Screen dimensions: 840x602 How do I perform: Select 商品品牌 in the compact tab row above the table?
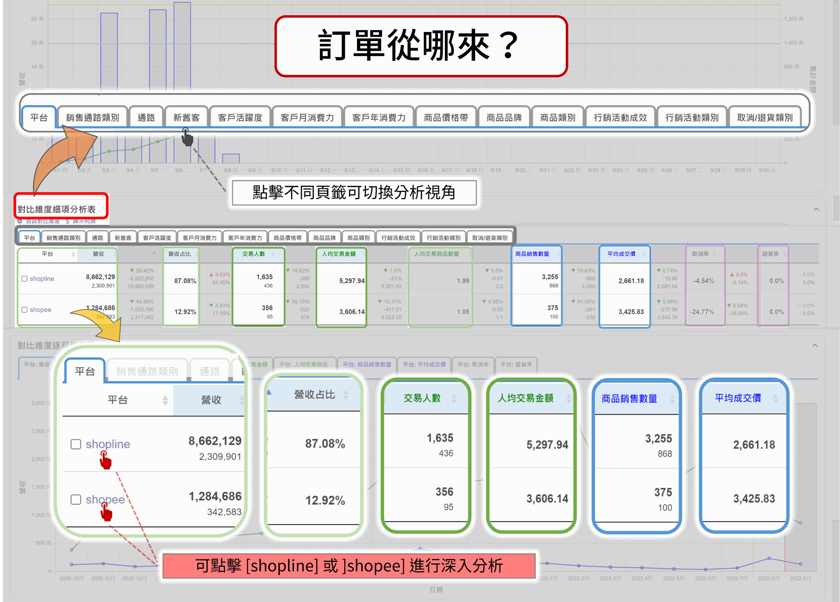coord(324,238)
